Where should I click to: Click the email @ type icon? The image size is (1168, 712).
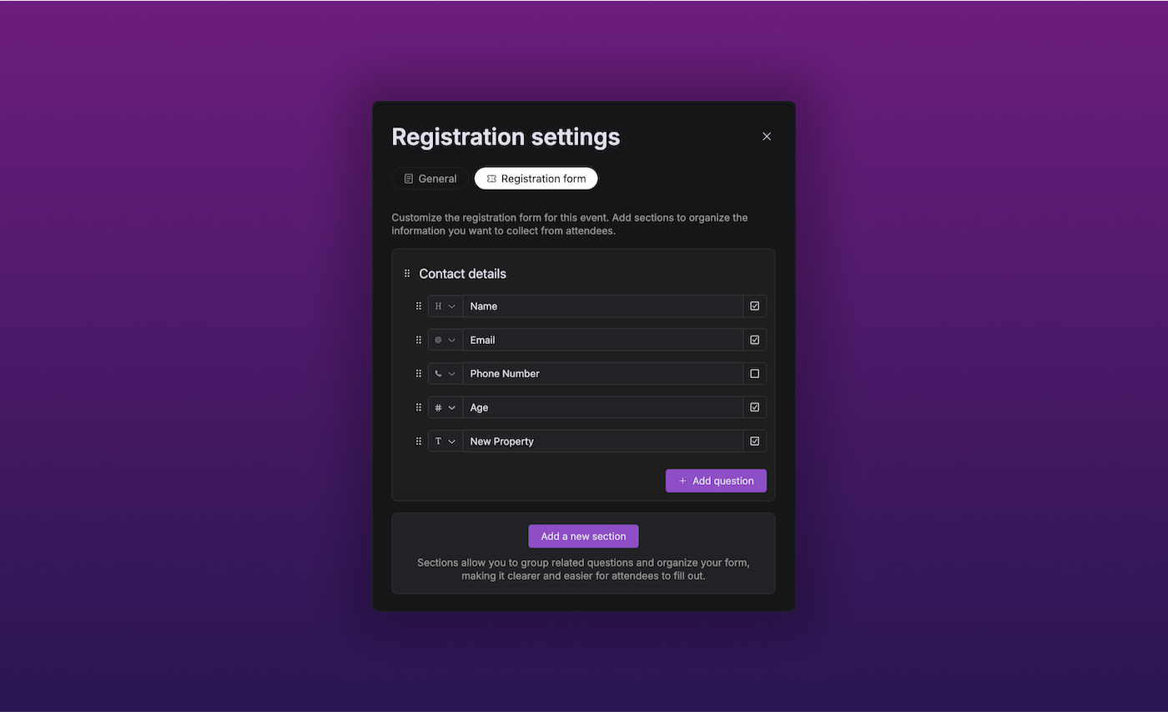438,340
